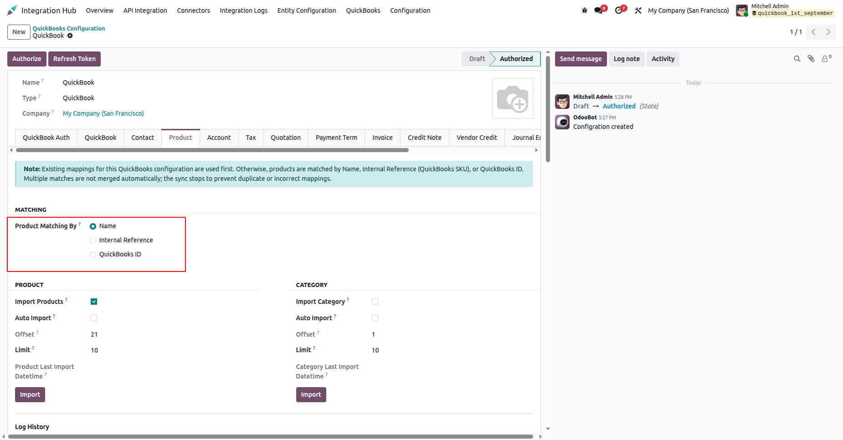Click the Integration Hub app logo
Screen dimensions: 843x440
coord(12,10)
